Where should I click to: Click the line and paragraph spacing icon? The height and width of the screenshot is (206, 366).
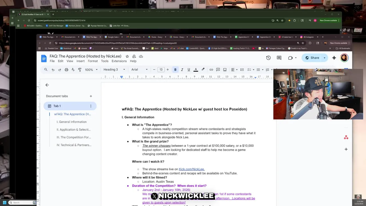pos(242,70)
